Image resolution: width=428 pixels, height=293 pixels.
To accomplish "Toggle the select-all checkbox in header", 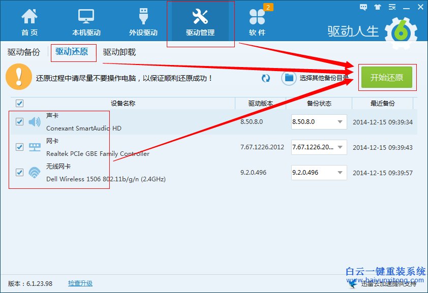I will coord(19,103).
